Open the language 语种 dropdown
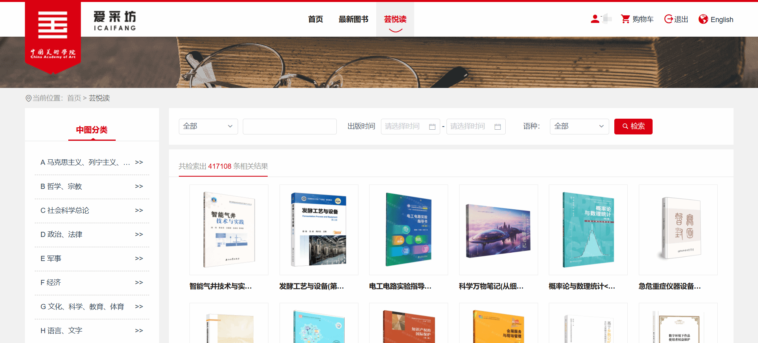758x343 pixels. point(579,127)
